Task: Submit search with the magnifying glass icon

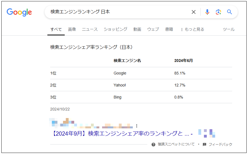Action: click(230, 12)
